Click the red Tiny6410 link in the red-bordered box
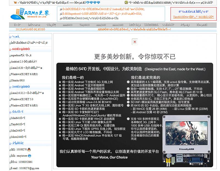 tap(194, 17)
